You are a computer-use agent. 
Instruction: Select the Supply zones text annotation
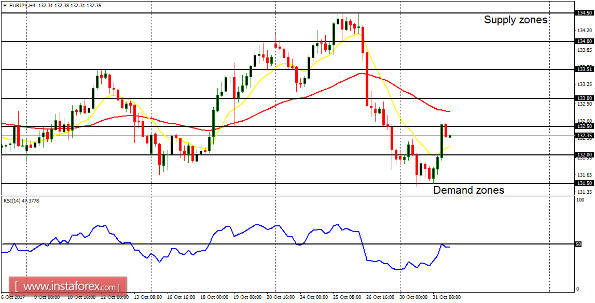516,20
